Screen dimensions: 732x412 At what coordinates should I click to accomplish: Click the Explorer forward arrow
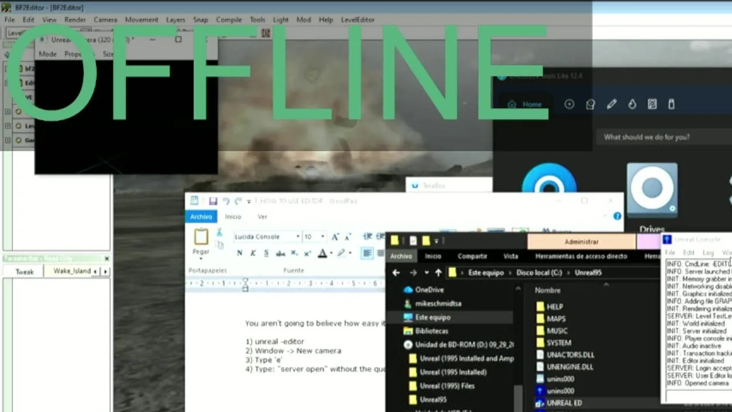point(413,273)
